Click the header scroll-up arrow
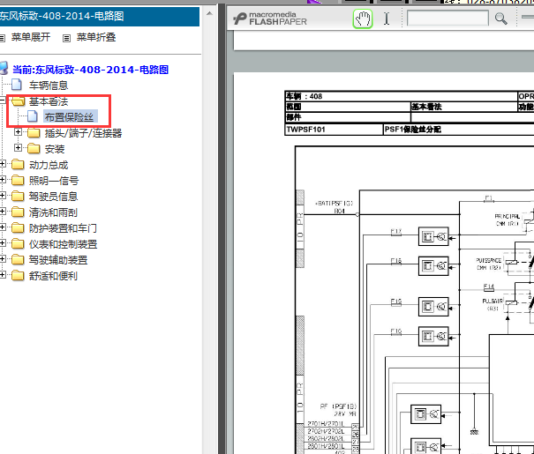 click(x=210, y=13)
